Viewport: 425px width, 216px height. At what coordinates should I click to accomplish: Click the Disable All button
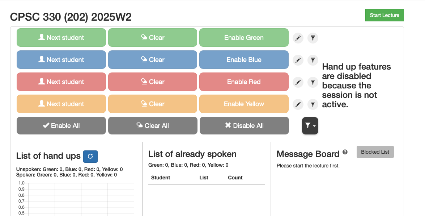[x=244, y=126]
